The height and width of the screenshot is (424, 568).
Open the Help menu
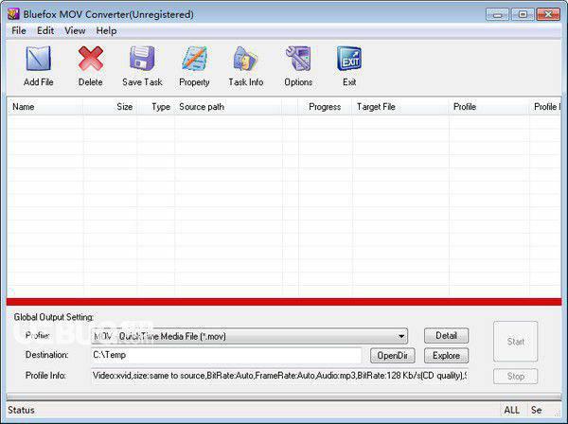pos(106,31)
